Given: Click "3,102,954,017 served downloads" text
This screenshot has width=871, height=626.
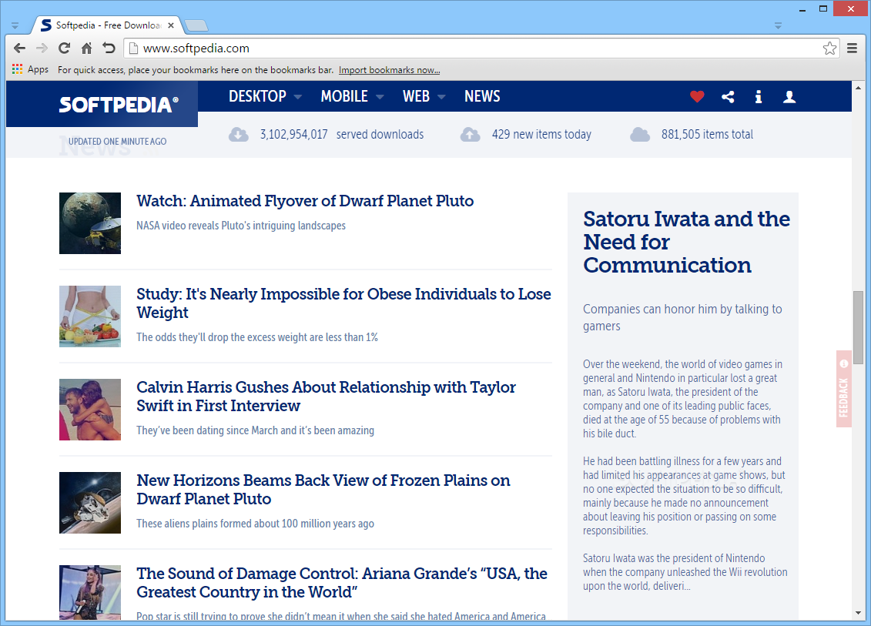Looking at the screenshot, I should (342, 135).
